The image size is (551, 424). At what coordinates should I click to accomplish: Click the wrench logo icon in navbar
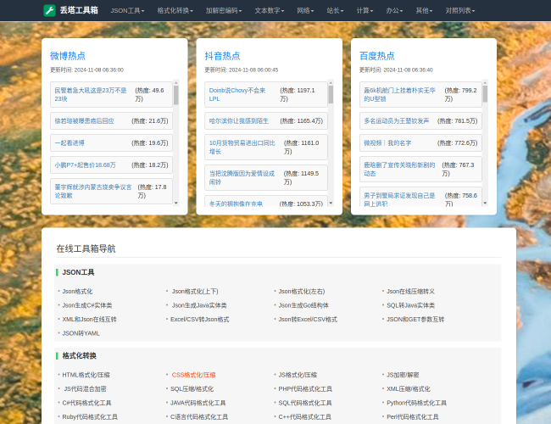click(x=49, y=10)
